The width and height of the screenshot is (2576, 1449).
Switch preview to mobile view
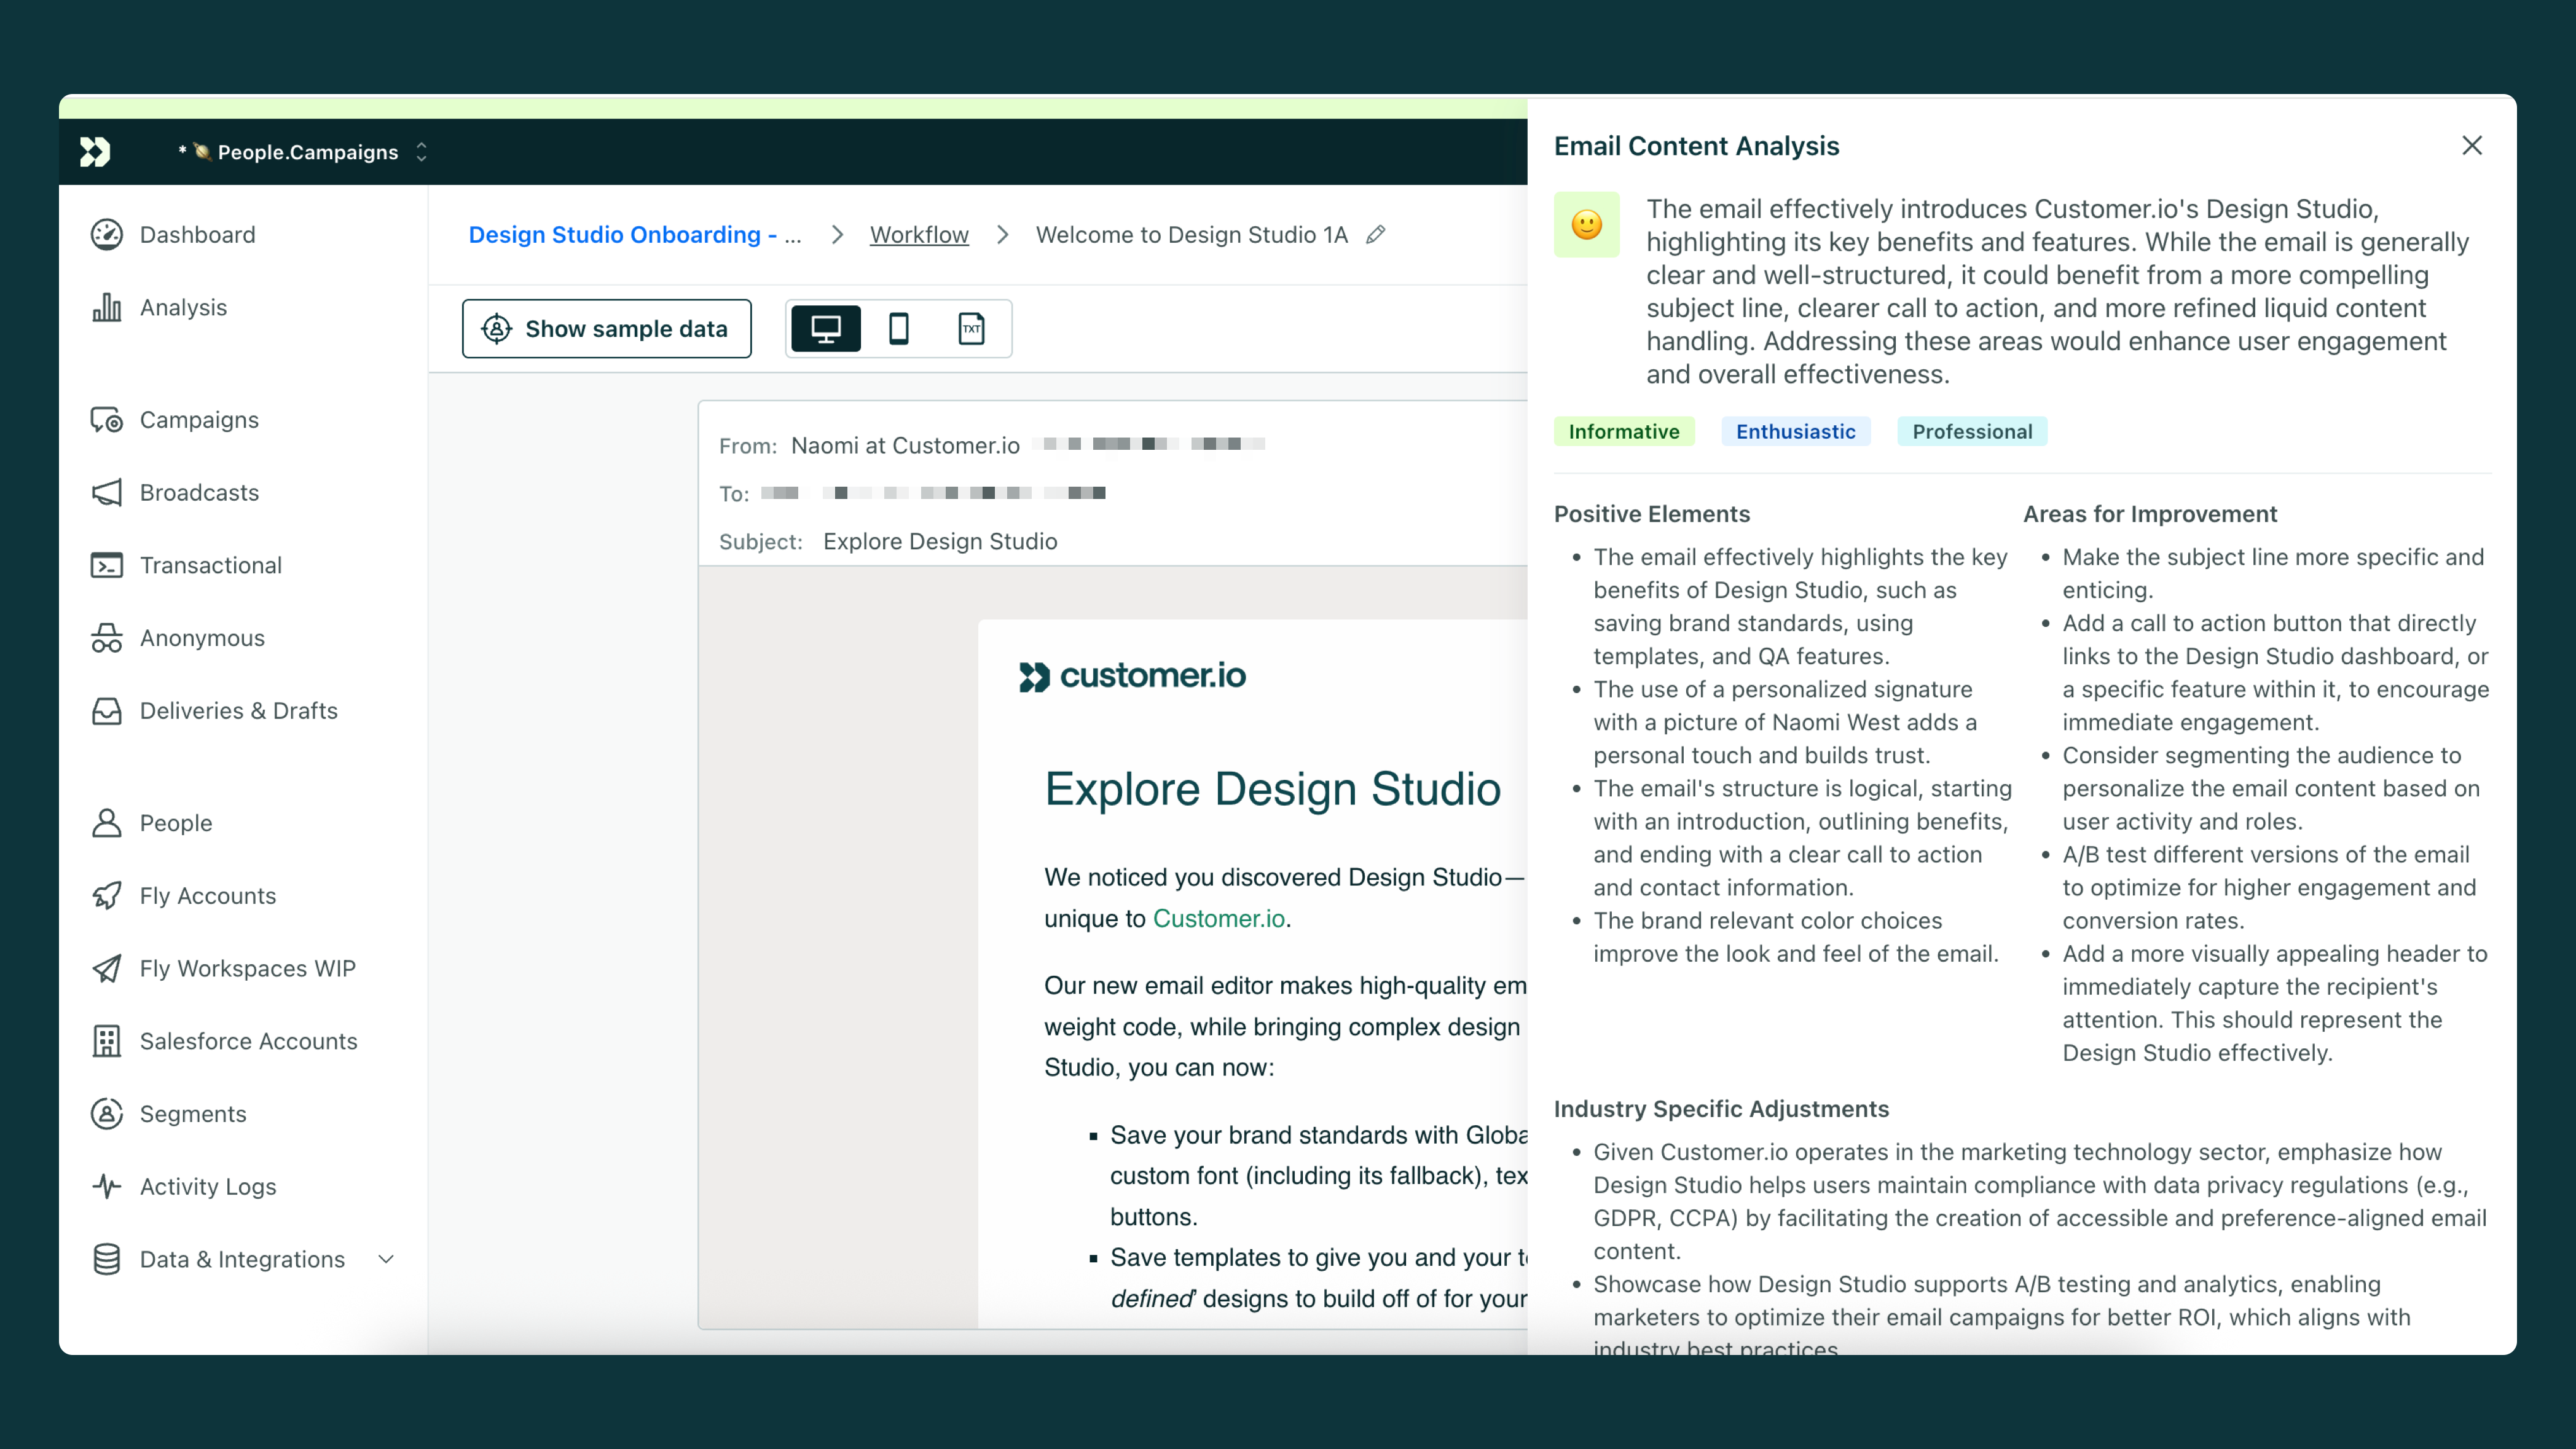[898, 328]
